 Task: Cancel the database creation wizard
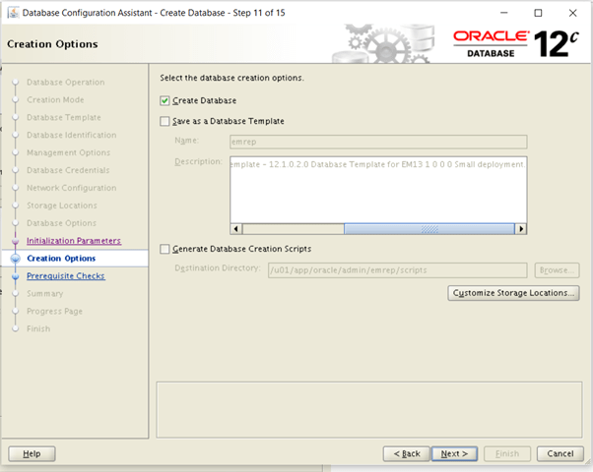pyautogui.click(x=560, y=453)
